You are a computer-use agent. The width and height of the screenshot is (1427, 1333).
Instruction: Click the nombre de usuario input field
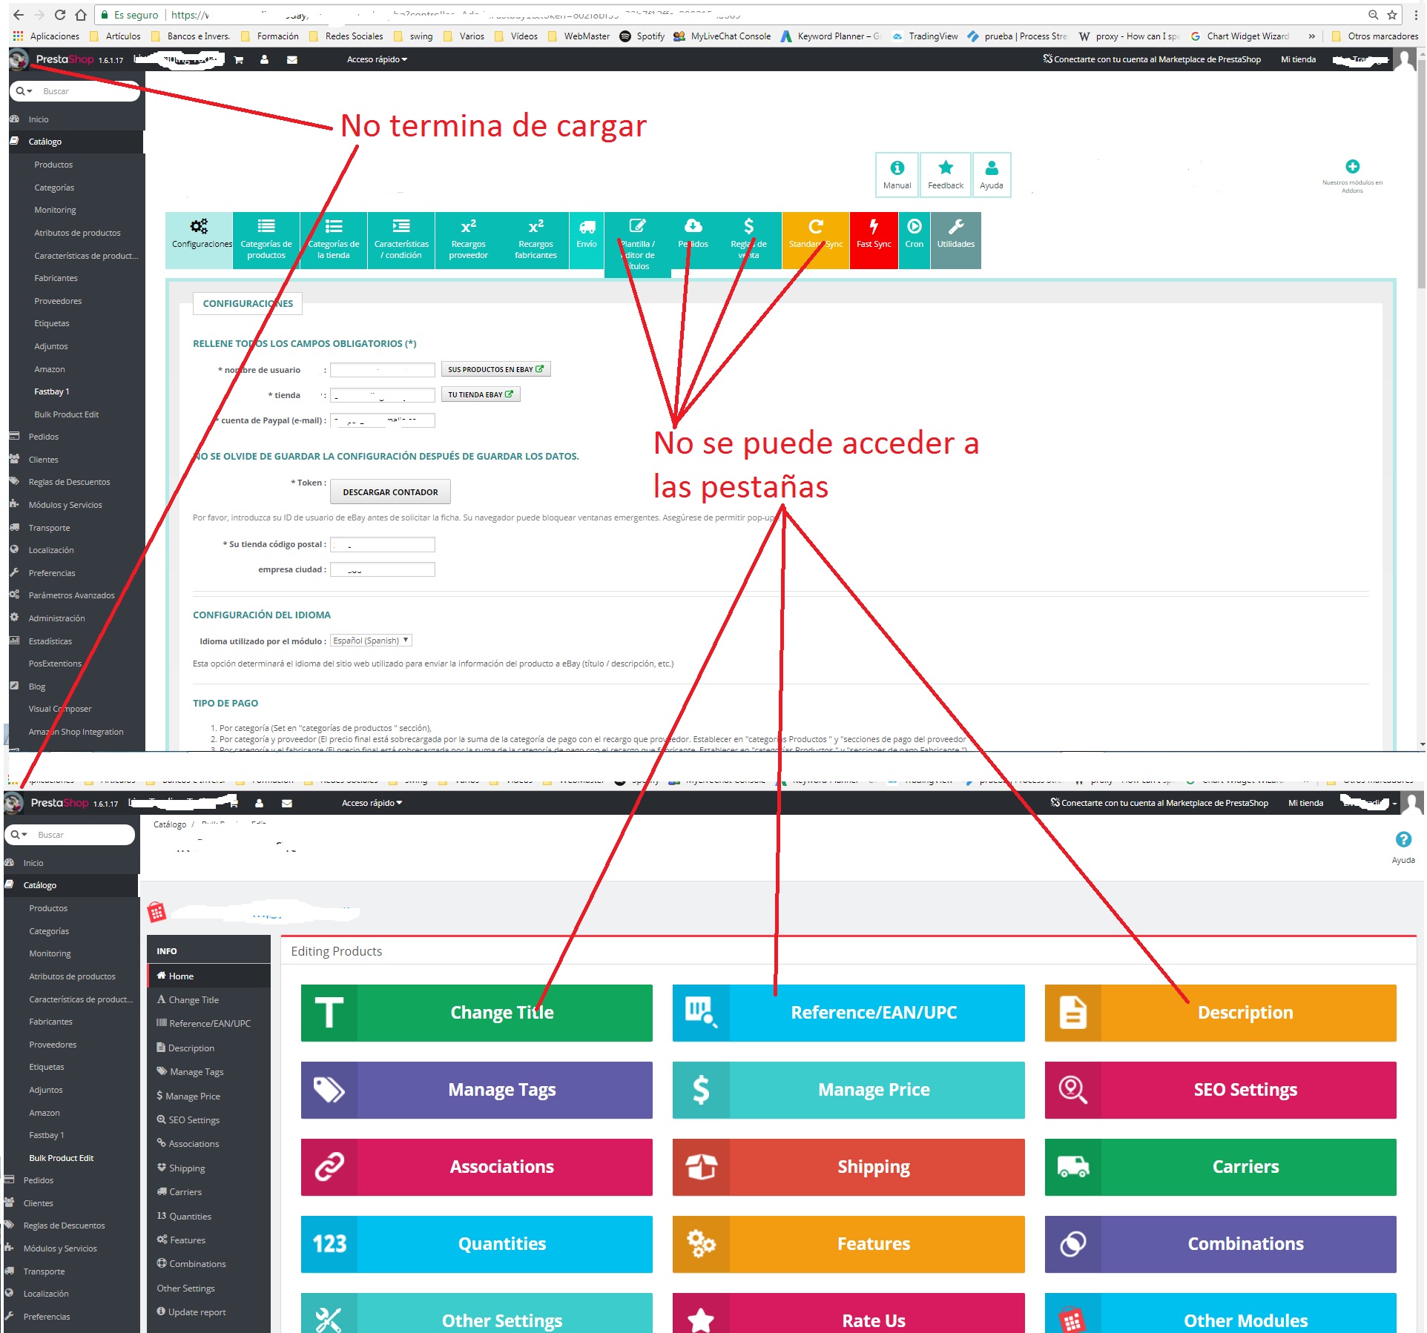[x=382, y=370]
